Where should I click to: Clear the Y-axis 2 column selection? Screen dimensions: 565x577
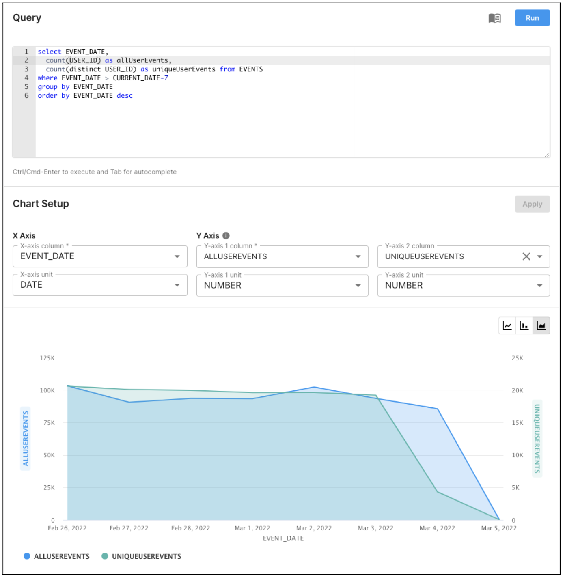point(526,256)
